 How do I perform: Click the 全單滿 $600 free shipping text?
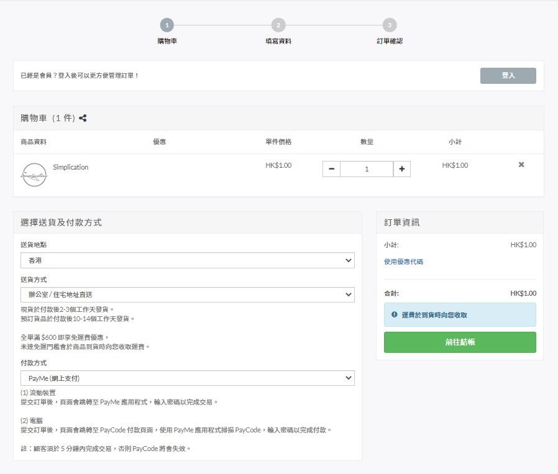(x=64, y=337)
